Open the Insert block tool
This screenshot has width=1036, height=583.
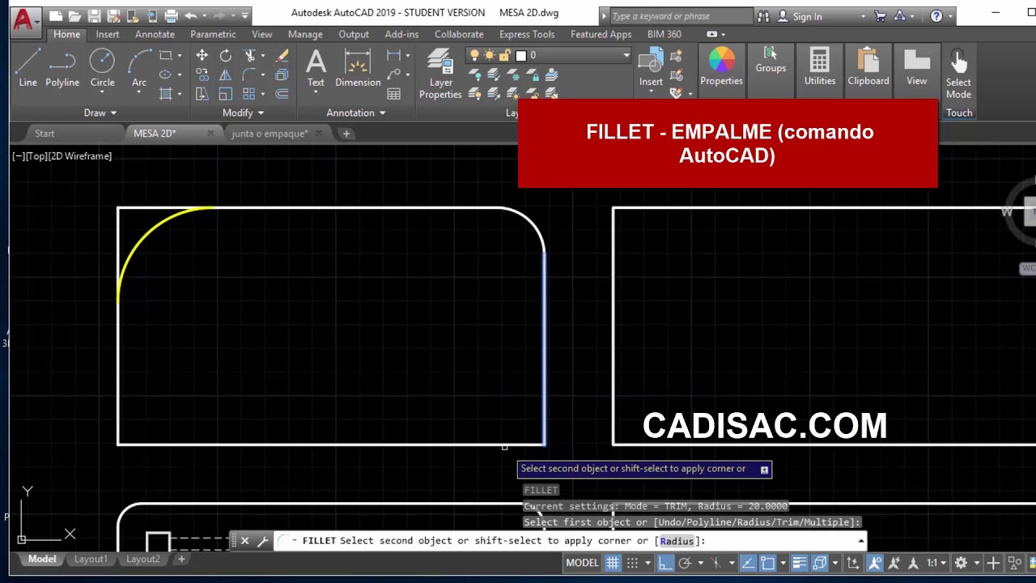pos(651,68)
